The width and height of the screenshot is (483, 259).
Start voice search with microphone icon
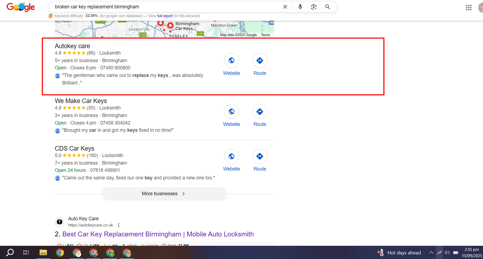point(300,7)
